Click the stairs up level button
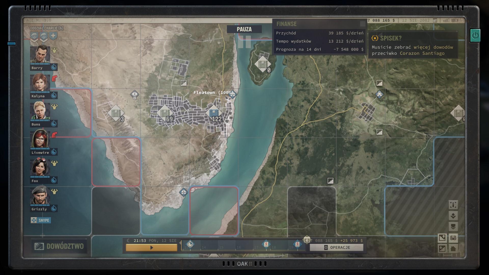The width and height of the screenshot is (489, 275). point(442,238)
